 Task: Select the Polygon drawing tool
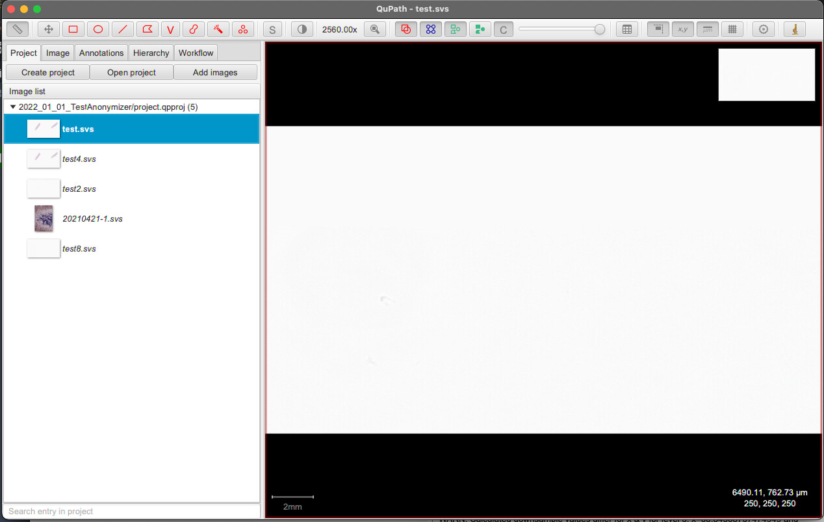pyautogui.click(x=146, y=29)
